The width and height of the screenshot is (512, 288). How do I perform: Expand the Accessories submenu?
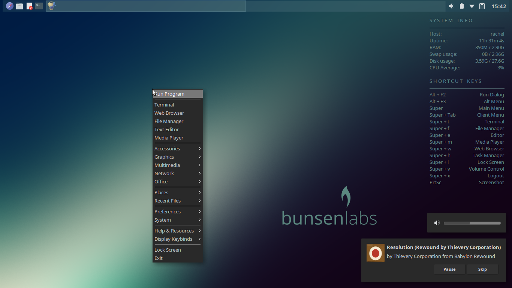(178, 148)
